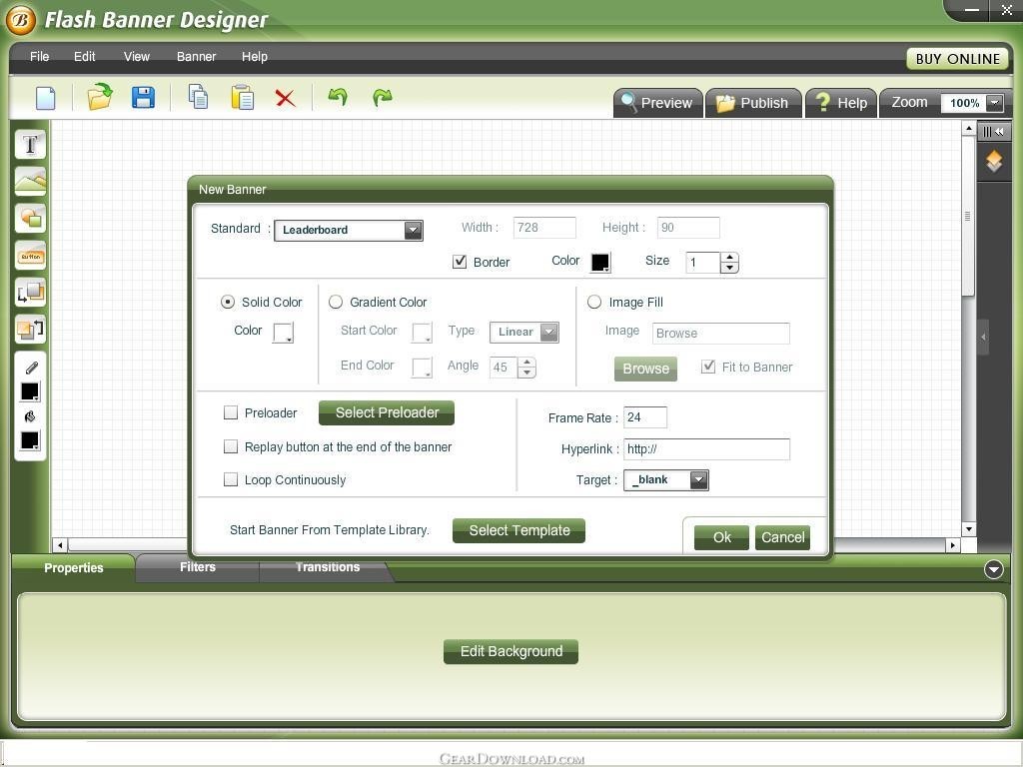The height and width of the screenshot is (767, 1023).
Task: Click the bring-forward arrange tool icon
Action: 30,293
